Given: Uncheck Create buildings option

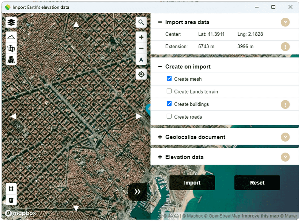Looking at the screenshot, I should pyautogui.click(x=169, y=104).
